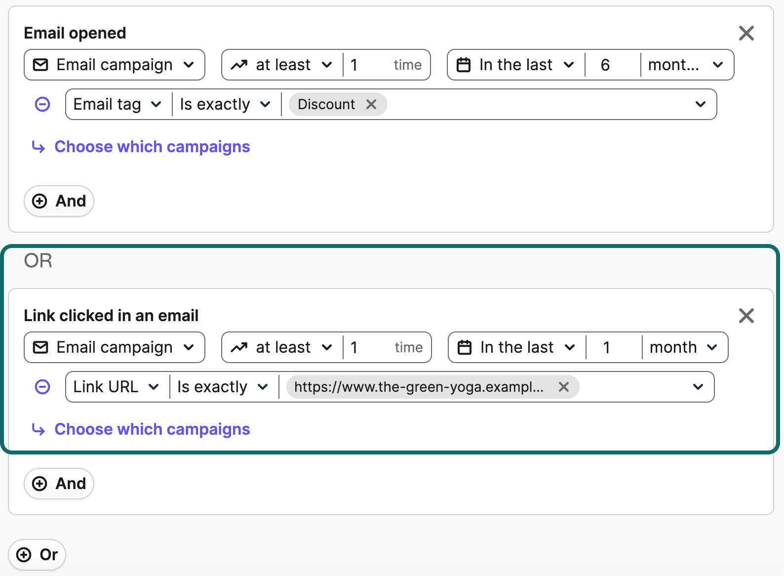
Task: Open Email campaign dropdown under Email opened
Action: tap(114, 65)
